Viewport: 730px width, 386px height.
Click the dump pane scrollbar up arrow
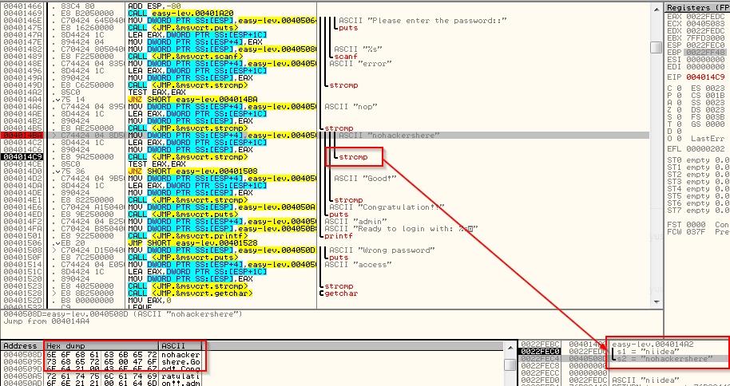tap(510, 346)
